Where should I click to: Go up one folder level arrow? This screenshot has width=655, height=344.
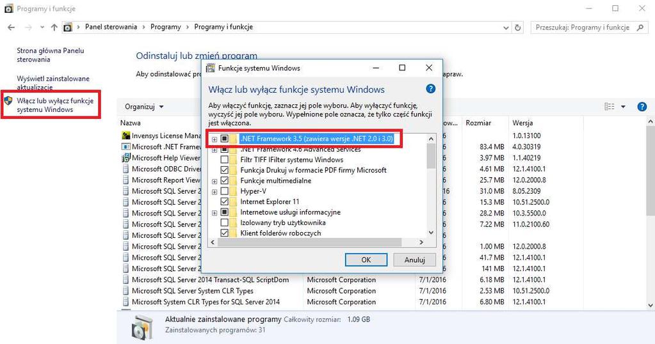(x=54, y=27)
